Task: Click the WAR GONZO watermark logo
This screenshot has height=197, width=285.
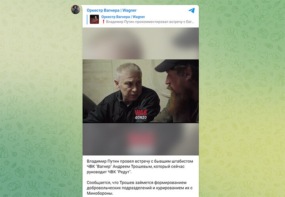Action: tap(141, 115)
